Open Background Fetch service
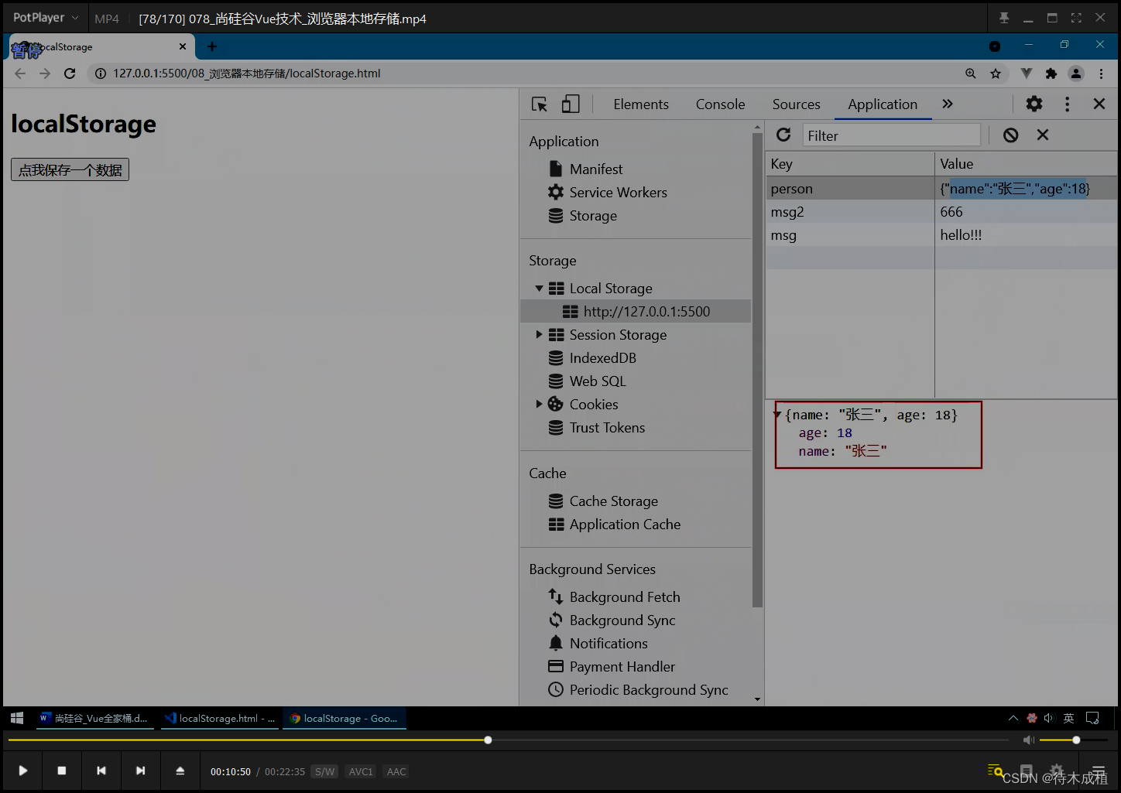This screenshot has height=793, width=1121. pyautogui.click(x=625, y=596)
